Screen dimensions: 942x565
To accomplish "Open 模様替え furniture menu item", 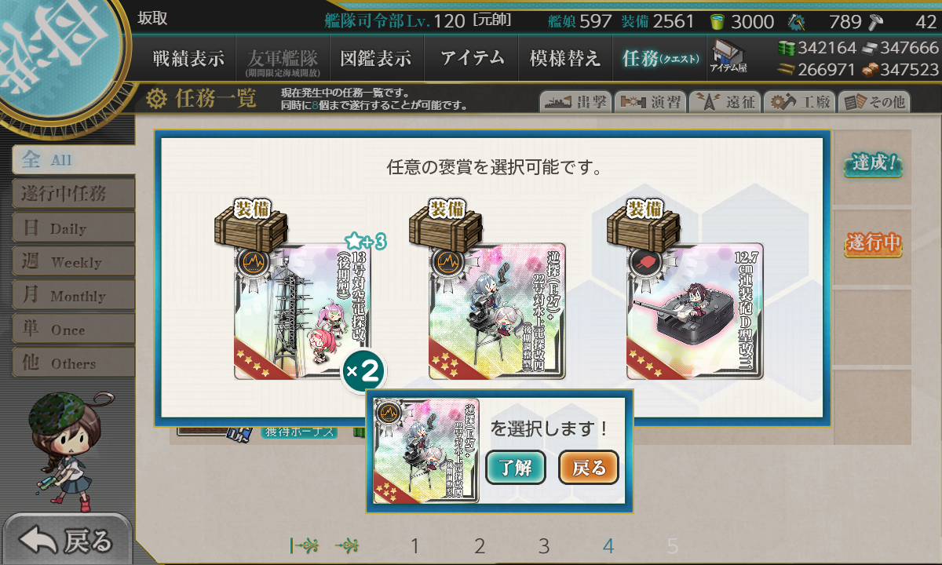I will coord(565,58).
